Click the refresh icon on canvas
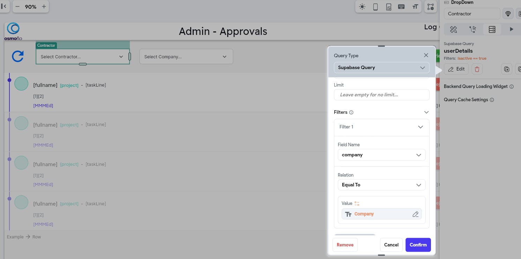Image resolution: width=521 pixels, height=259 pixels. coord(18,56)
